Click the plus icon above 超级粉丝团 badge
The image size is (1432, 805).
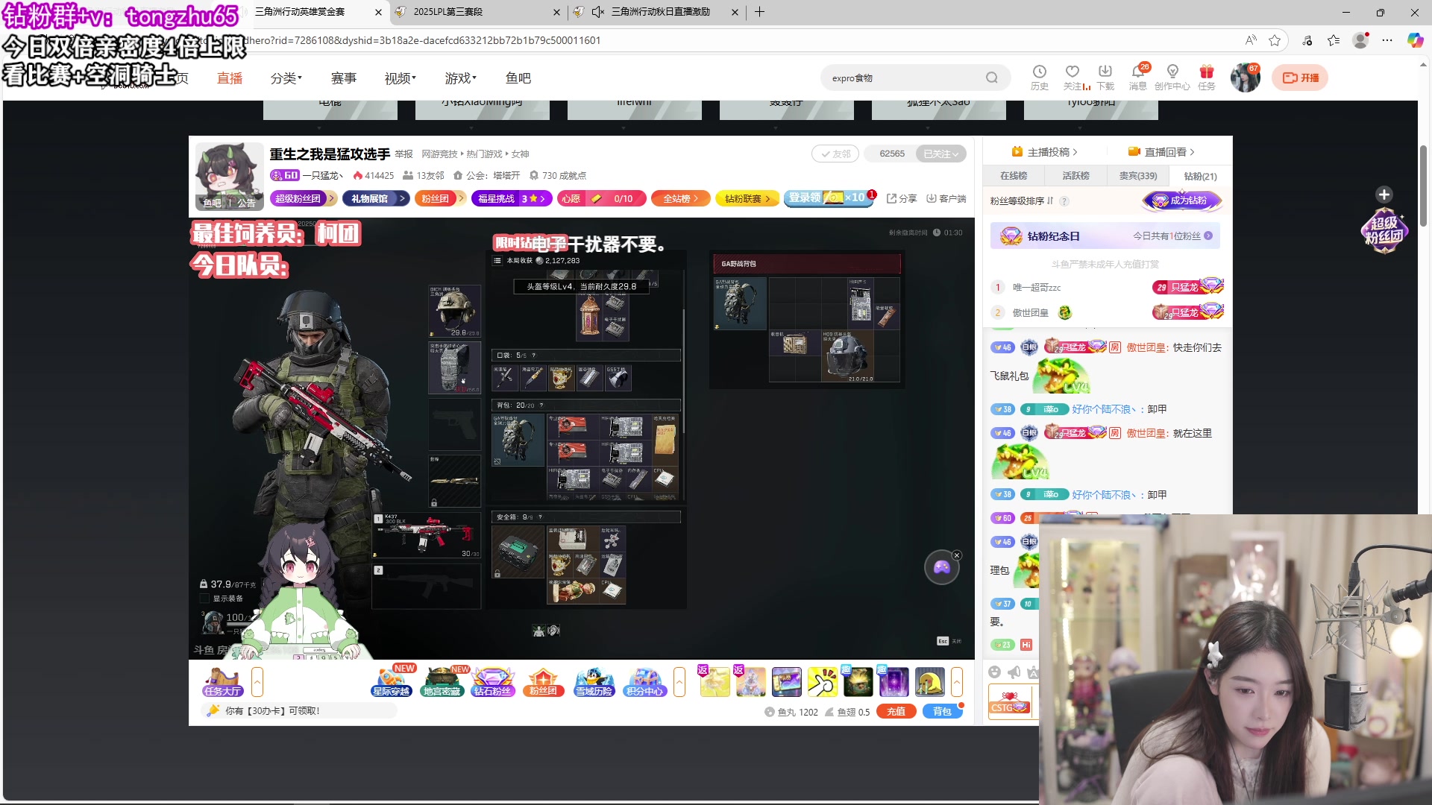point(1384,195)
